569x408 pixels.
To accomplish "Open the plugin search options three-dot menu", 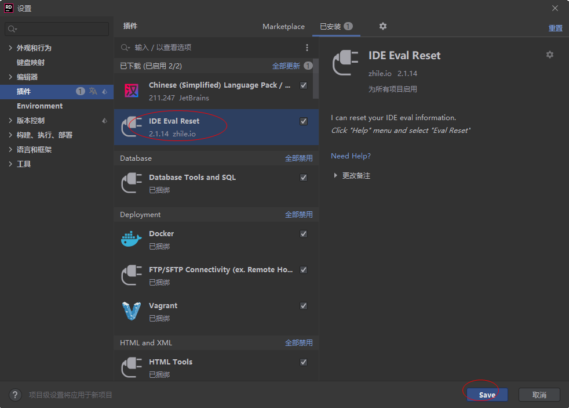I will point(307,48).
